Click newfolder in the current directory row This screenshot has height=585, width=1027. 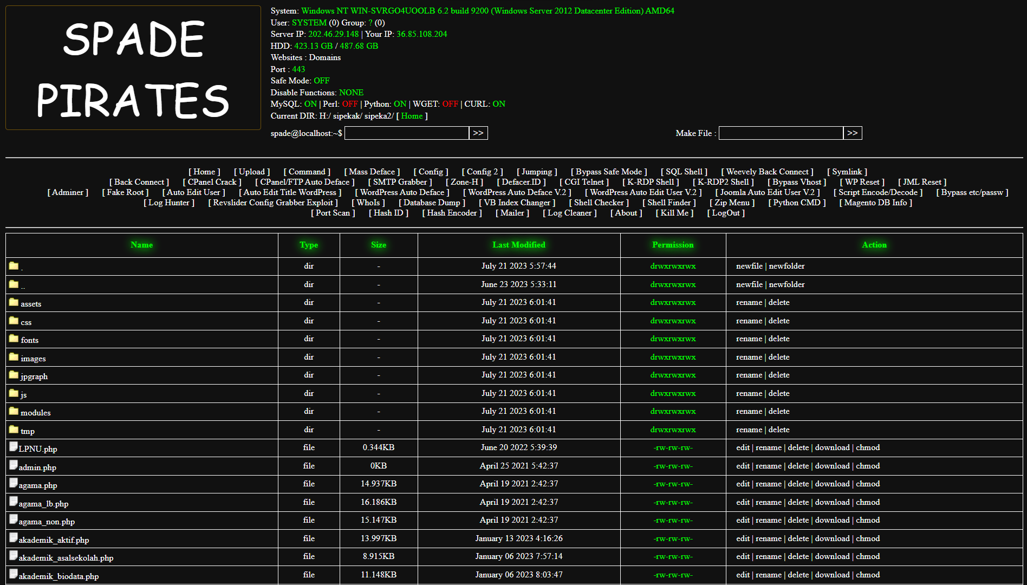pos(786,266)
